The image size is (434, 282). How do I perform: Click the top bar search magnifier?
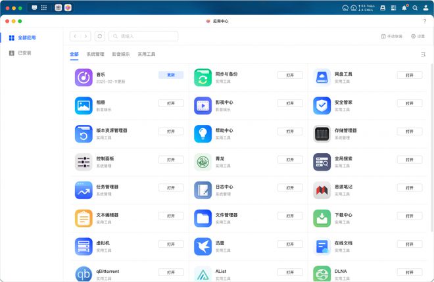[415, 8]
